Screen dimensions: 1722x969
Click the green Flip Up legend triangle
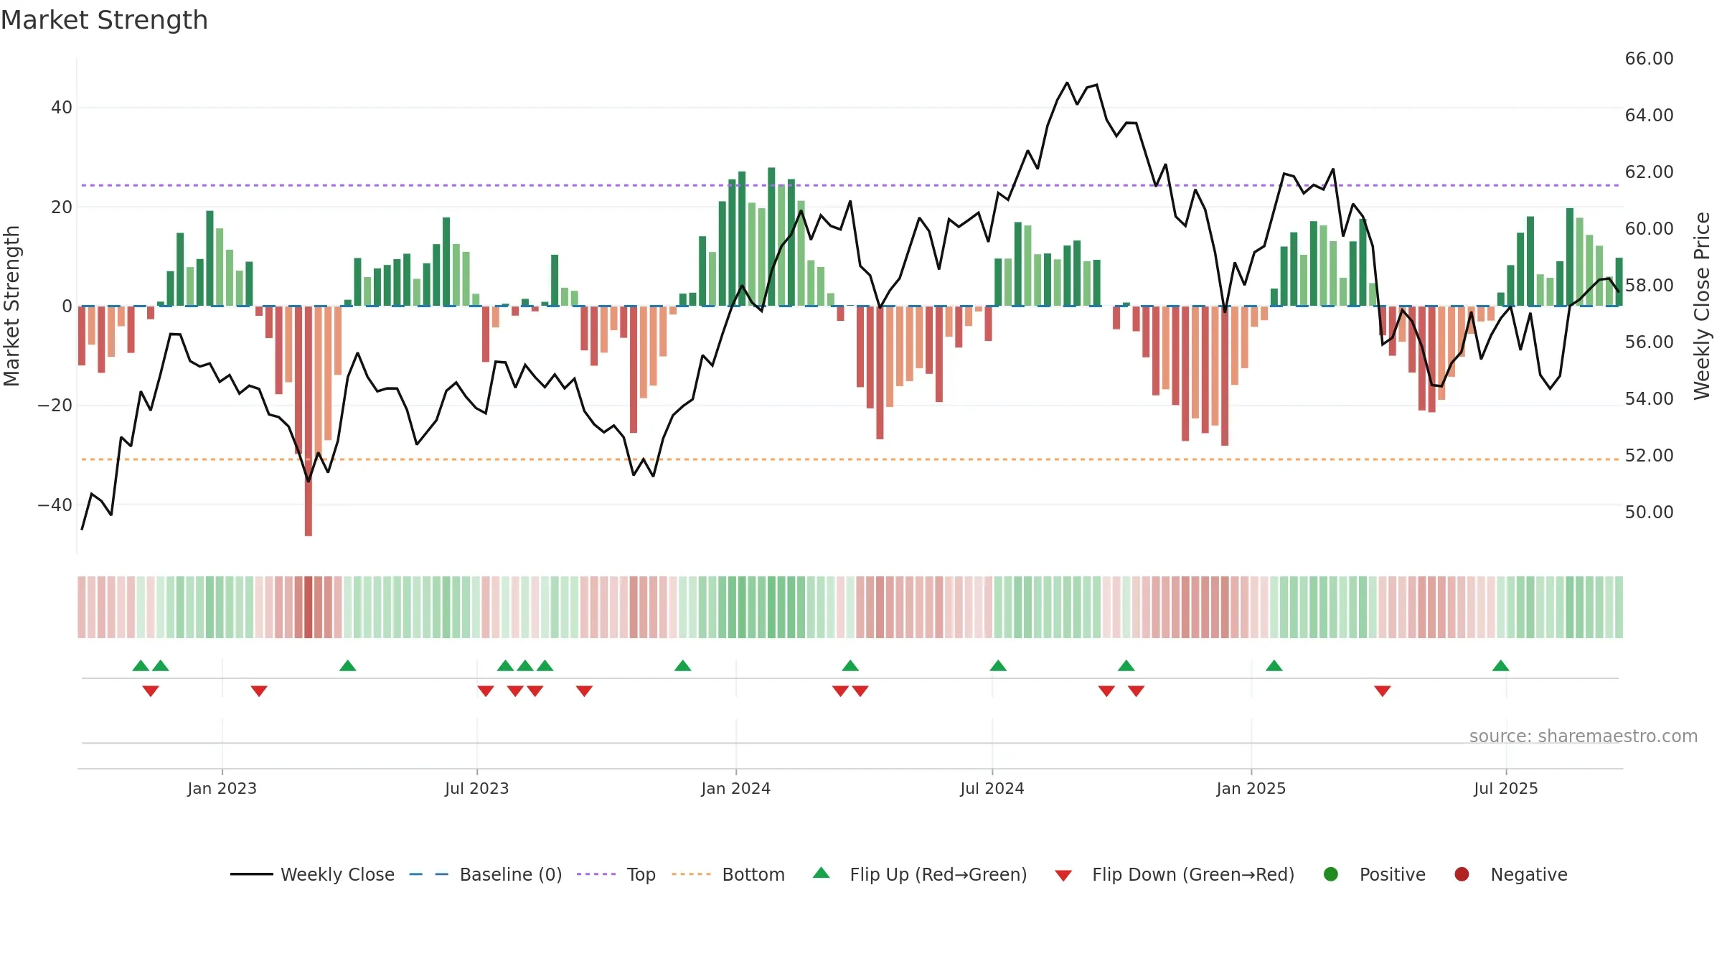(822, 873)
